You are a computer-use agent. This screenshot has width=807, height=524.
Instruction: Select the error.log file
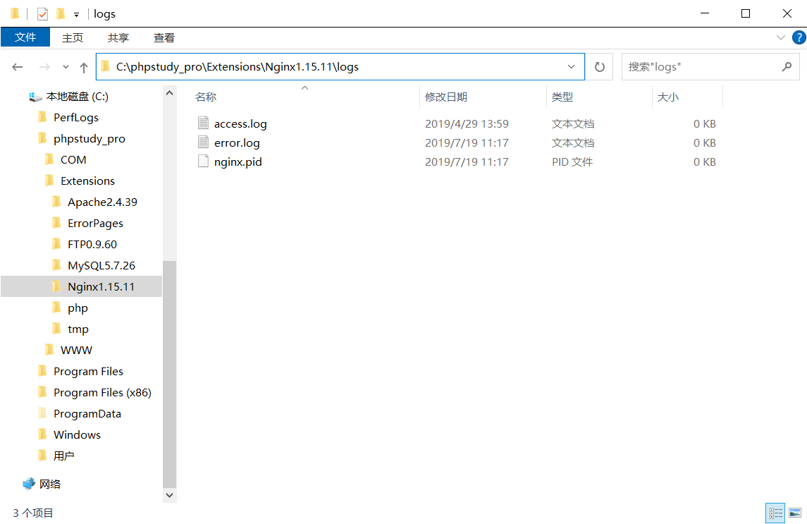pos(237,142)
